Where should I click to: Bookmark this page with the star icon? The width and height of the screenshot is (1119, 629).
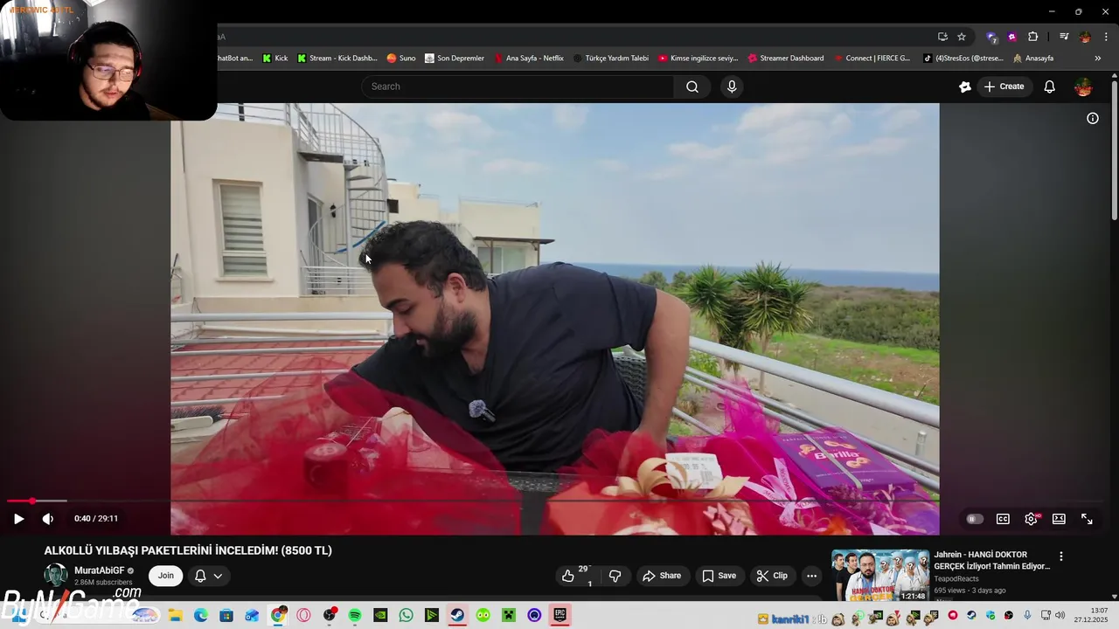point(962,37)
